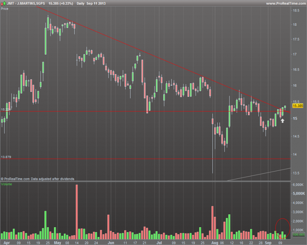Select the Jul month marker on time axis

(x=159, y=243)
